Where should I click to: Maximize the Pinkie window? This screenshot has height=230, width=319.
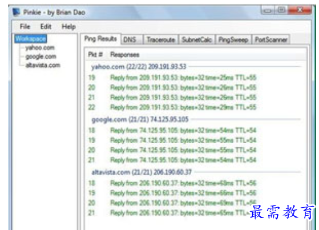coord(281,10)
